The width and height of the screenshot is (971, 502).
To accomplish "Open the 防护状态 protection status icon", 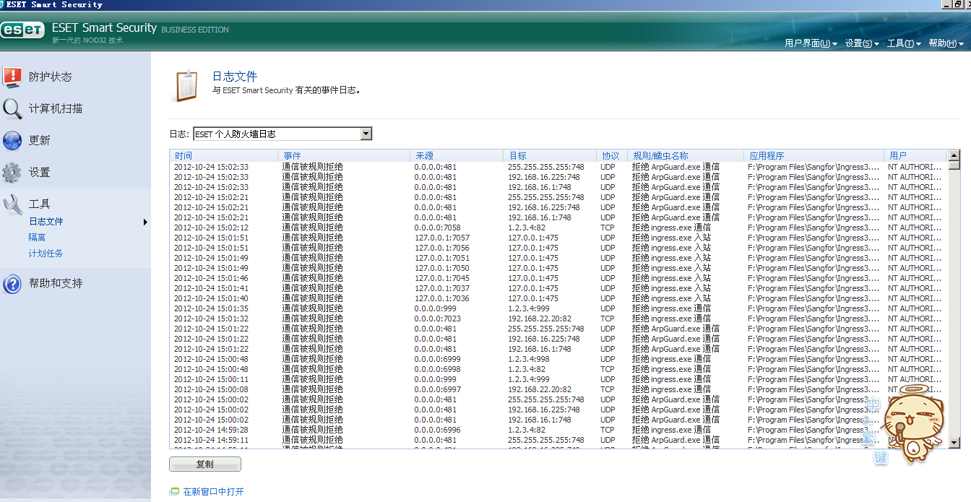I will pos(12,76).
